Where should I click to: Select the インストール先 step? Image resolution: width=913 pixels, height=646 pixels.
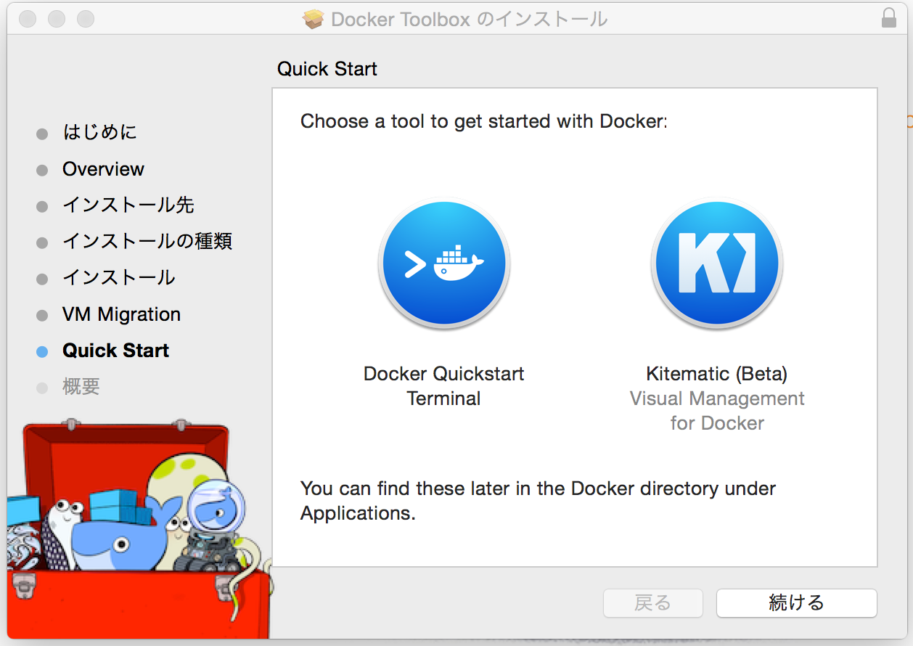[128, 205]
